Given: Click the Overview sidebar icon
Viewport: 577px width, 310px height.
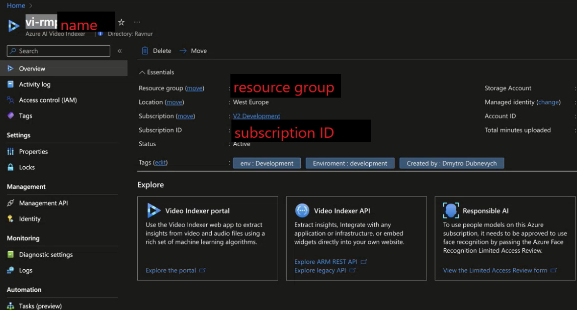Looking at the screenshot, I should (x=11, y=68).
